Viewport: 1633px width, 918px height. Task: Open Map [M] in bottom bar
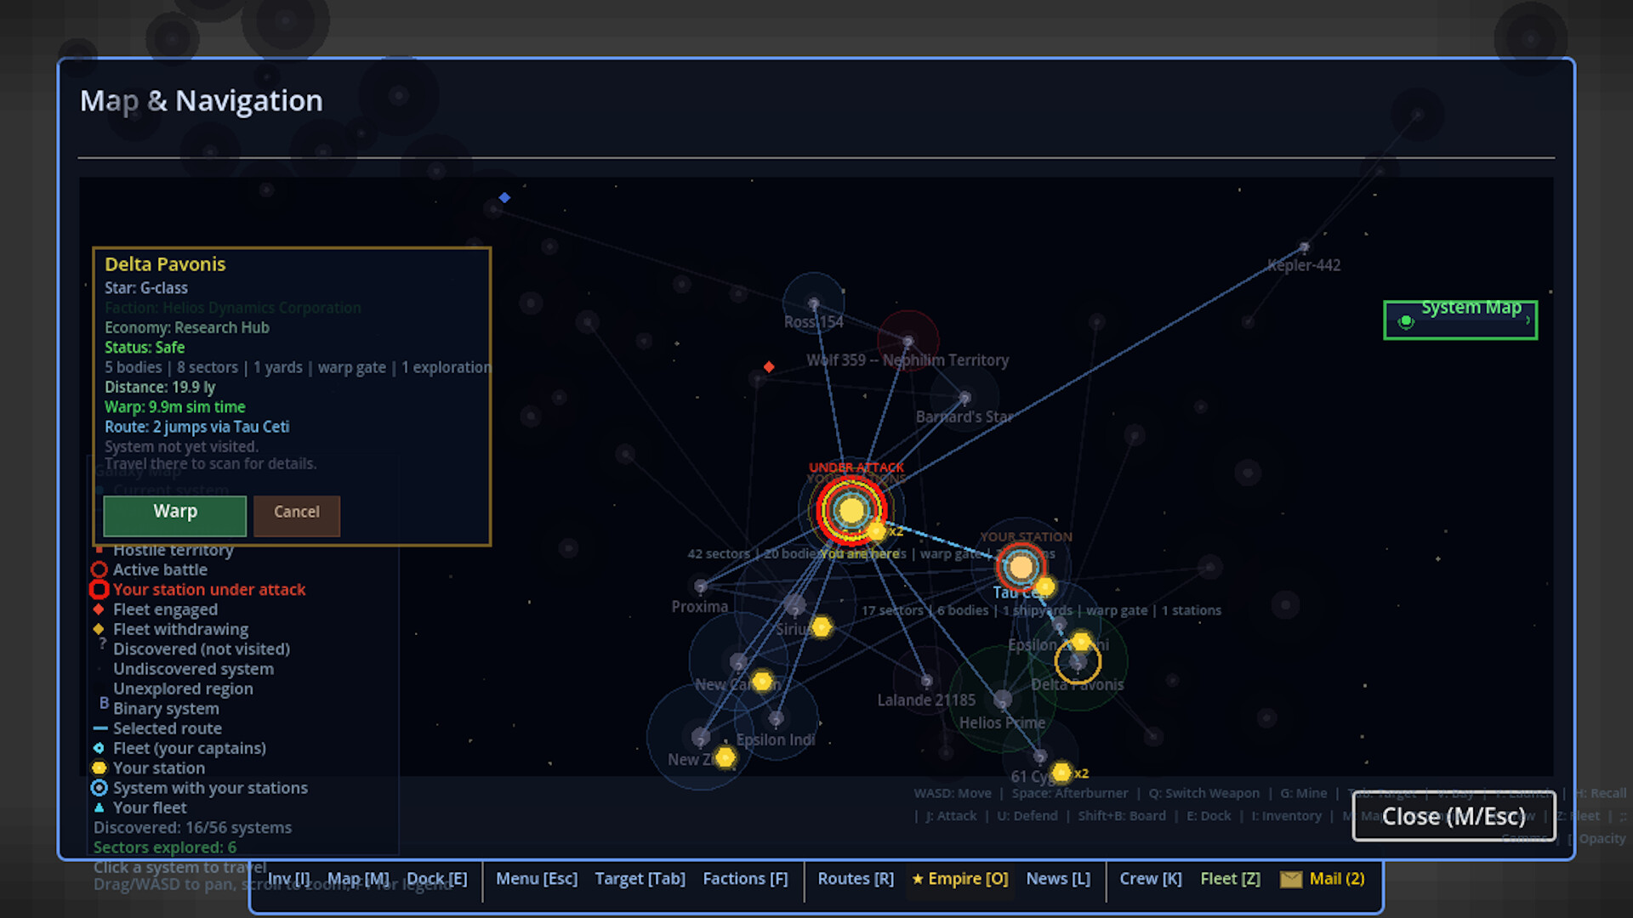358,879
